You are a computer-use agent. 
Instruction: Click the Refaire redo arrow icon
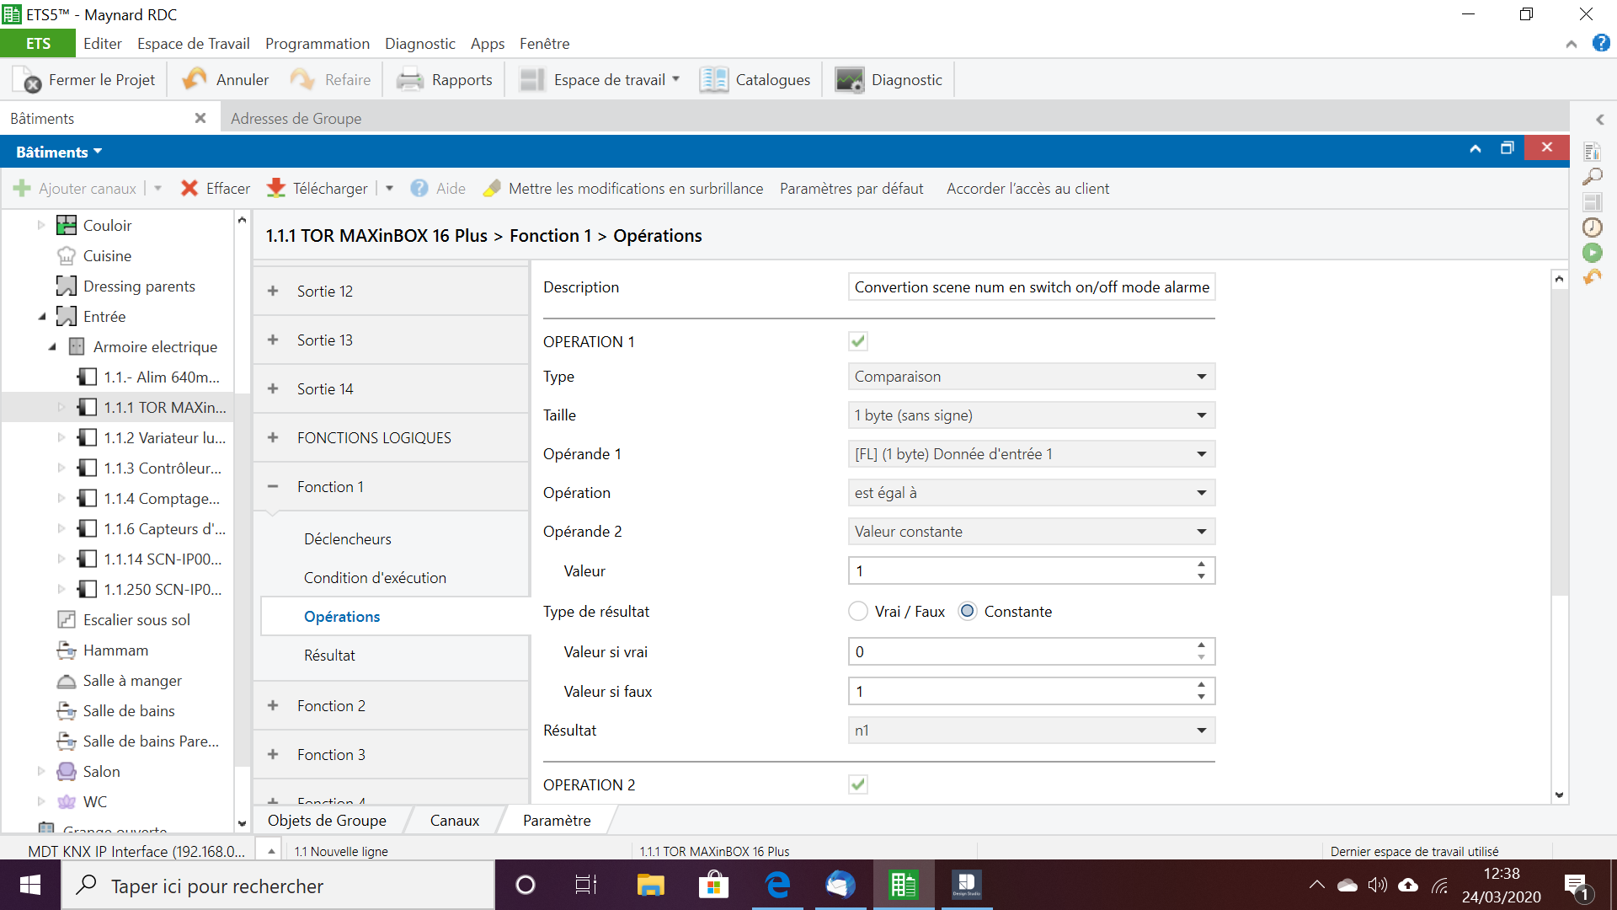point(302,79)
